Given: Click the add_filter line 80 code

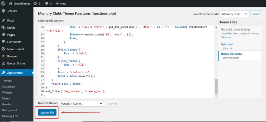Looking at the screenshot, I should (x=75, y=91).
